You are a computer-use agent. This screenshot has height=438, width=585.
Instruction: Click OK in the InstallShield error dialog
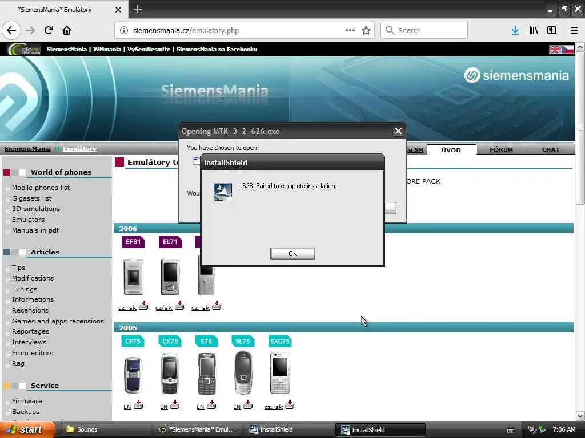[x=292, y=254]
